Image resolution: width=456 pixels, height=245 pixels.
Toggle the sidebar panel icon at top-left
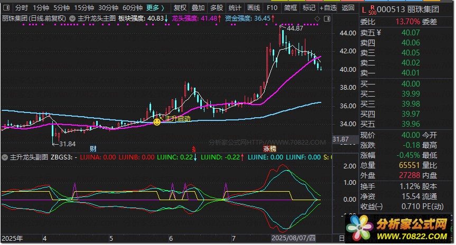(6, 8)
